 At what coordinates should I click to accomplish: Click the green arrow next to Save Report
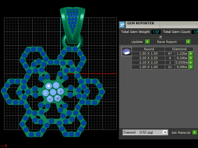point(188,42)
